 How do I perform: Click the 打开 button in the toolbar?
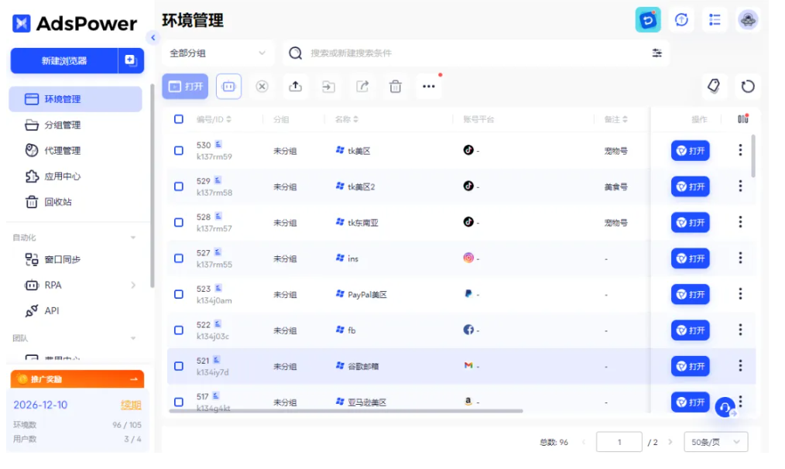click(185, 87)
